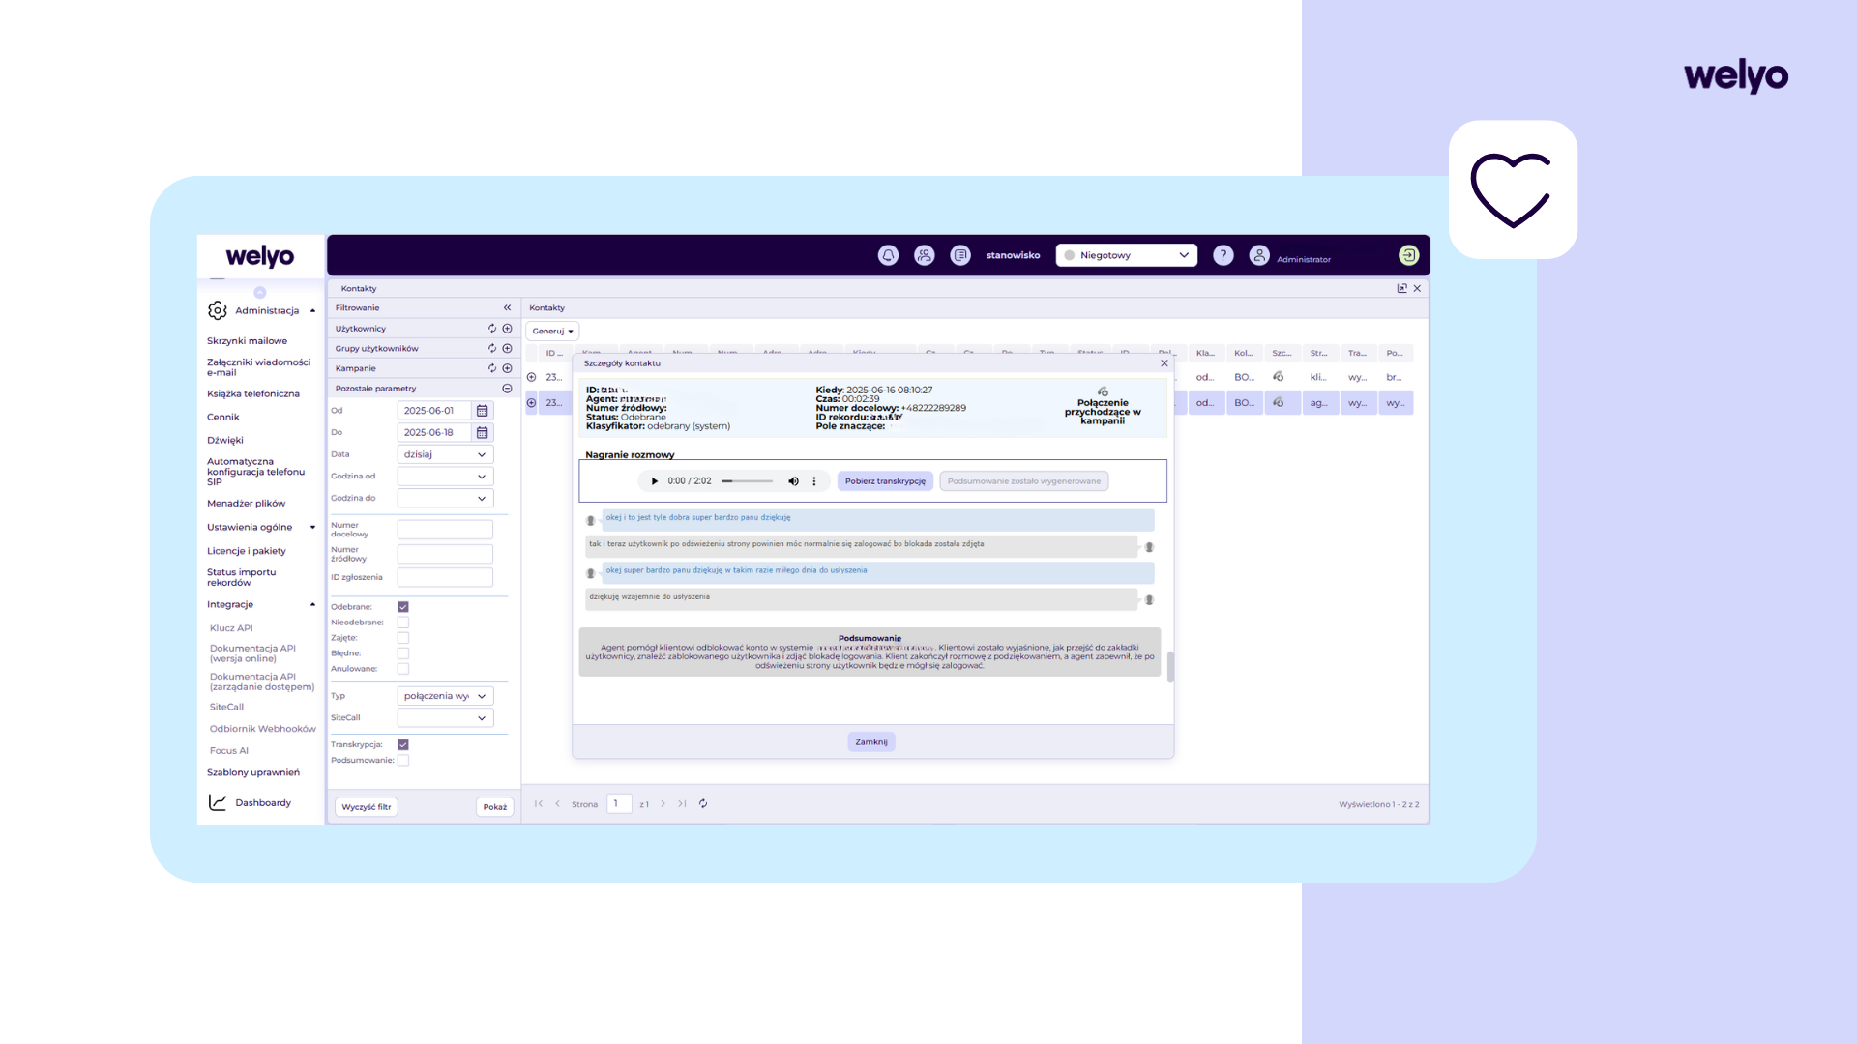Open the help question mark icon
This screenshot has width=1857, height=1044.
(1223, 255)
